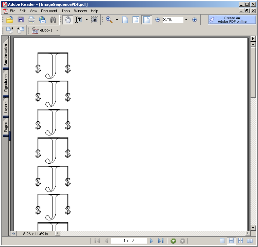Click Create an Adobe PDF online

pyautogui.click(x=232, y=20)
